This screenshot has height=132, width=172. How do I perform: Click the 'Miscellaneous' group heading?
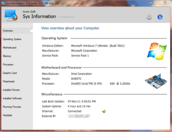point(52,94)
